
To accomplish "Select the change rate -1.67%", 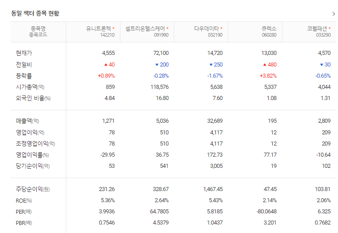I will point(215,76).
